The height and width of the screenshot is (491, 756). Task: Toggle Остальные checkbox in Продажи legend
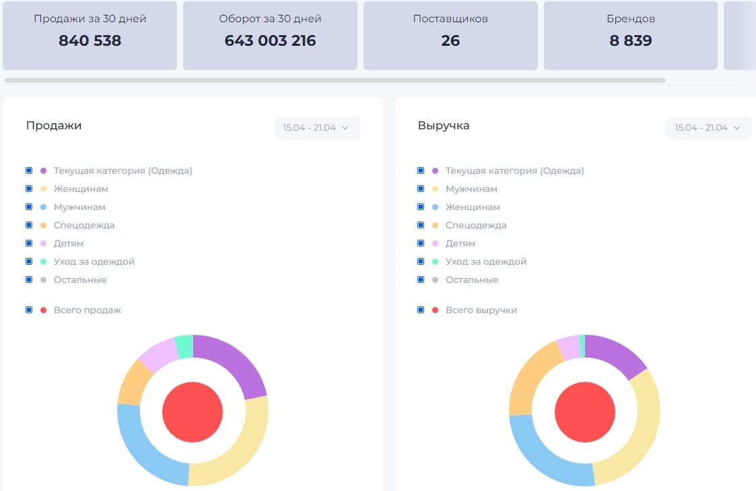click(29, 280)
